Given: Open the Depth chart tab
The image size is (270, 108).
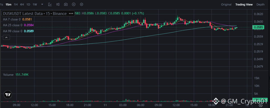Looking at the screenshot, I should (261, 4).
